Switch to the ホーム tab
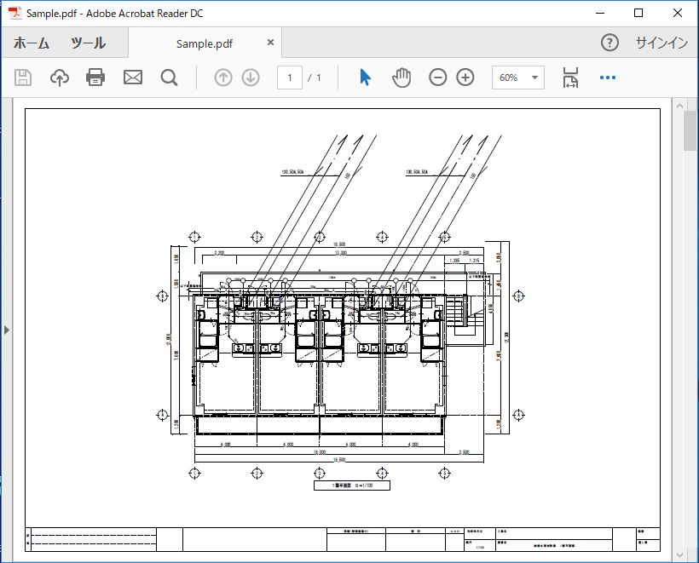The width and height of the screenshot is (699, 563). coord(32,43)
